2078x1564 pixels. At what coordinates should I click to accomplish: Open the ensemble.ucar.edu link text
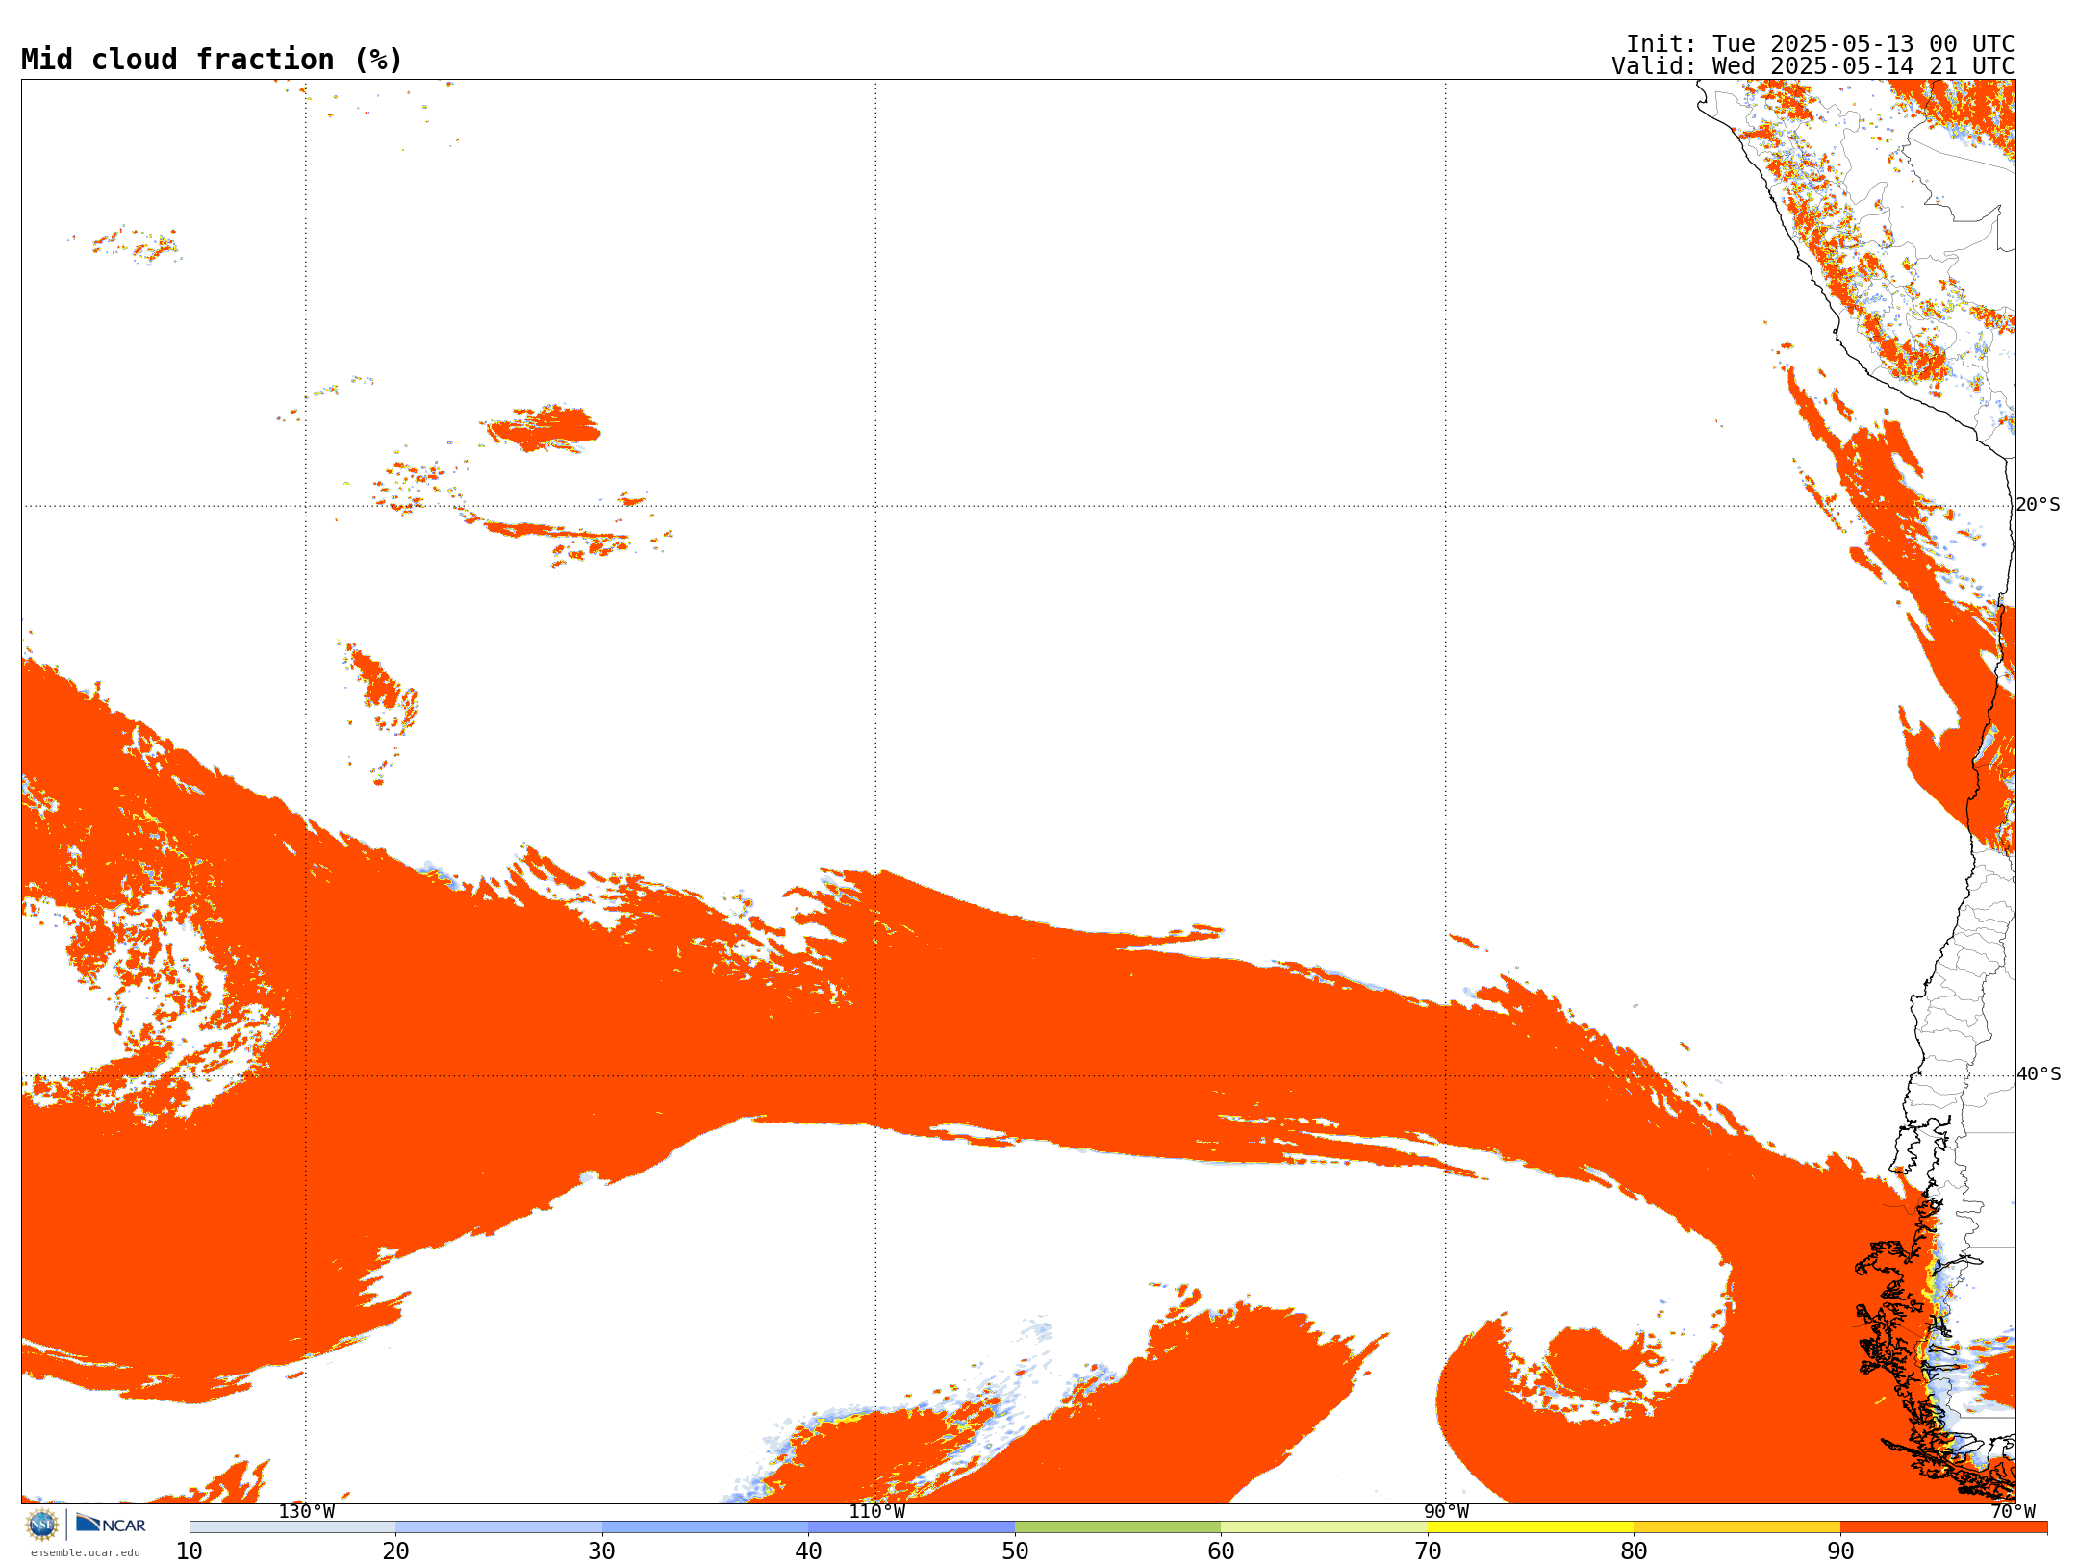tap(85, 1552)
